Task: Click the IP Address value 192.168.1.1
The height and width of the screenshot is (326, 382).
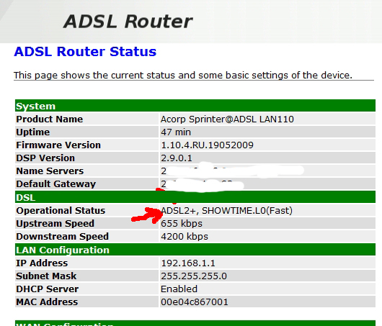Action: tap(188, 263)
